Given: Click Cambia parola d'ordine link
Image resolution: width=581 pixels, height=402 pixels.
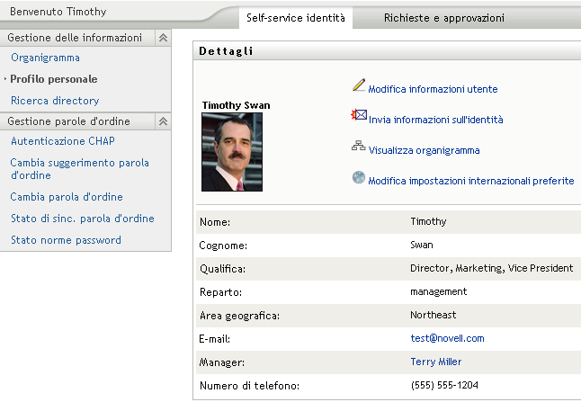Looking at the screenshot, I should tap(67, 197).
